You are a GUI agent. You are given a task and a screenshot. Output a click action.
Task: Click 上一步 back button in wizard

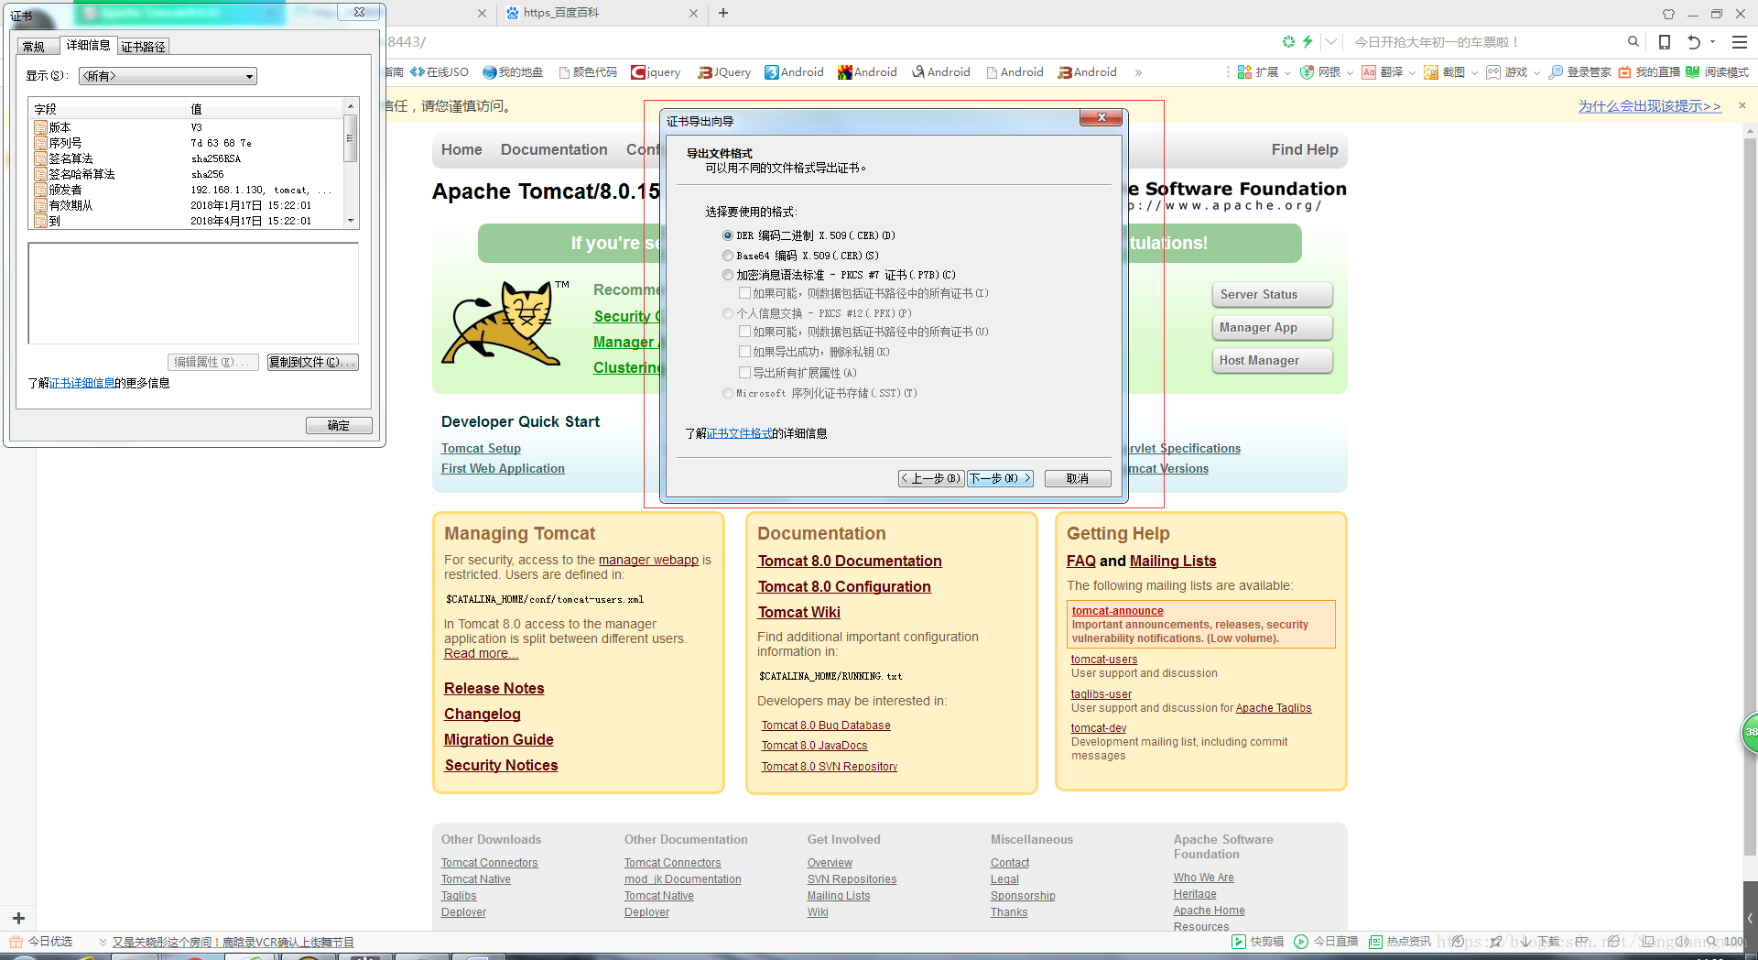click(x=931, y=478)
